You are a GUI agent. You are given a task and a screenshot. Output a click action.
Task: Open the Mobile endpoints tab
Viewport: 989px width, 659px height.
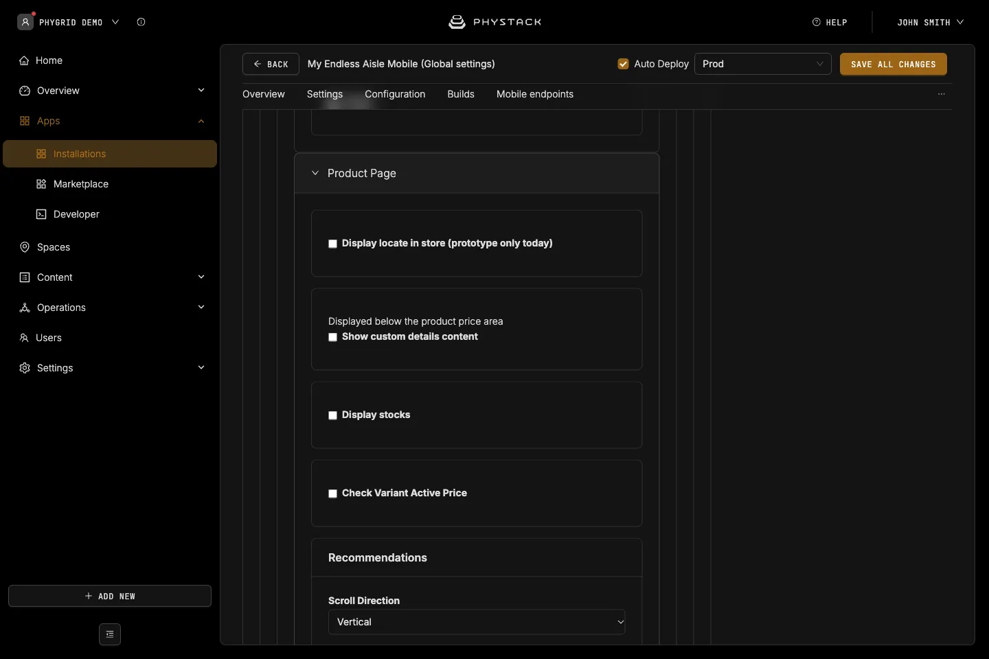pos(535,94)
